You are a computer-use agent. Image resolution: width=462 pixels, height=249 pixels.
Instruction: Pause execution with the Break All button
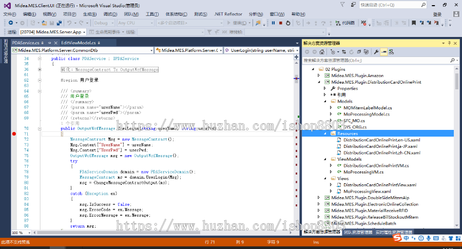click(274, 23)
